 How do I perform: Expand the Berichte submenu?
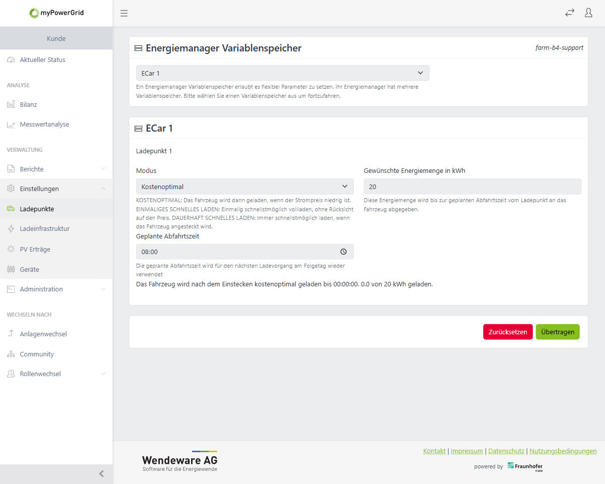pos(56,169)
